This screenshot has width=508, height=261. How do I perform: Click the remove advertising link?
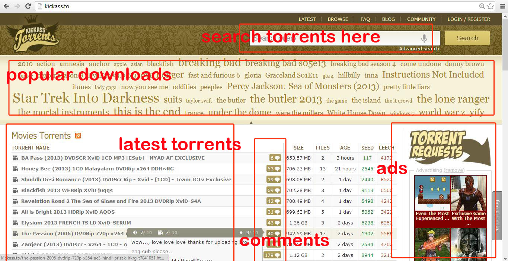tap(454, 170)
